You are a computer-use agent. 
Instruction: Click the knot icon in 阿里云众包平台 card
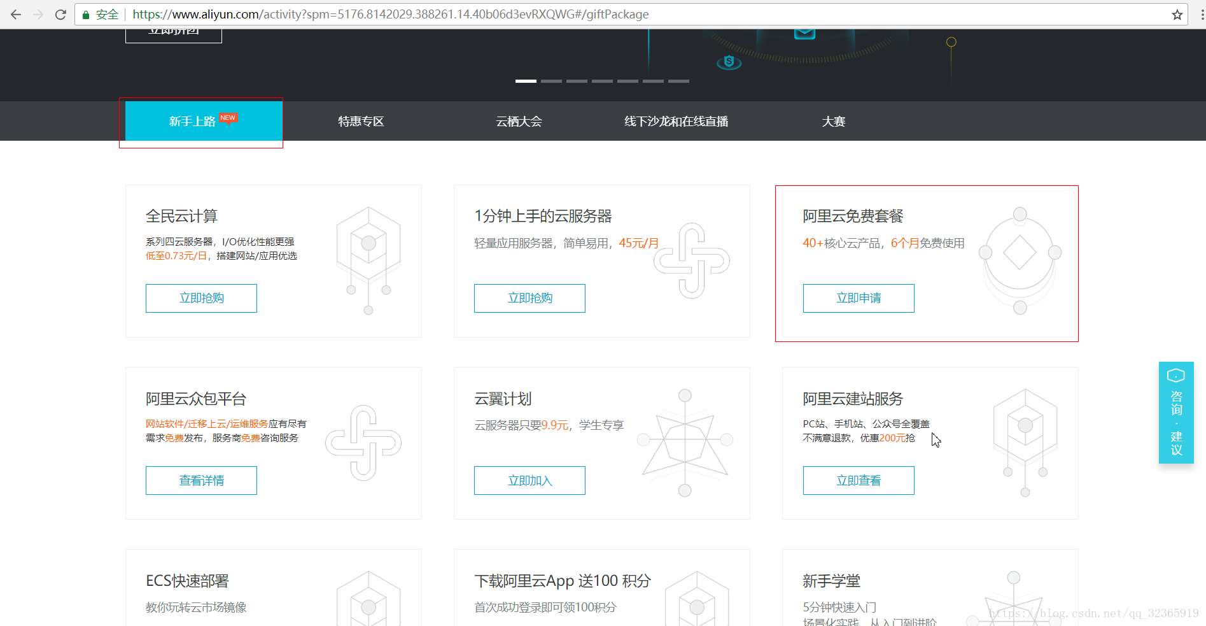point(363,443)
